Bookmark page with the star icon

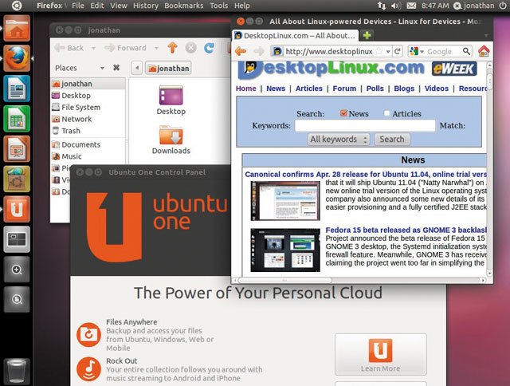coord(379,51)
